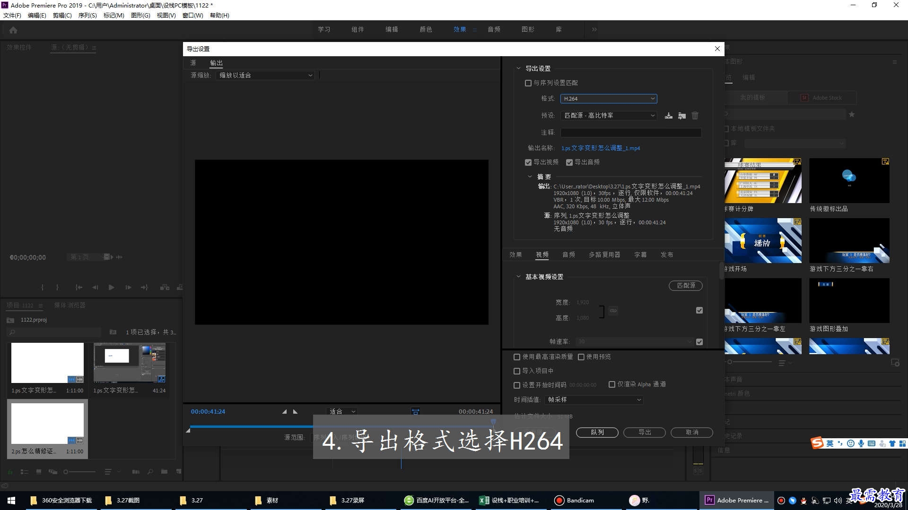Viewport: 908px width, 510px height.
Task: Toggle render Alpha channel only checkbox
Action: coord(612,384)
